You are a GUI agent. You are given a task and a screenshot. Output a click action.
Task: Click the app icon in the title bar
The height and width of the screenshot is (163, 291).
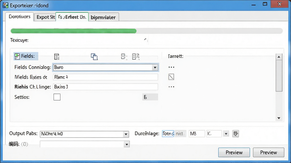click(6, 5)
